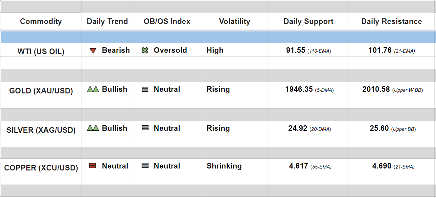This screenshot has width=436, height=198.
Task: Click Gold's daily resistance value 2010.58
Action: pos(376,89)
